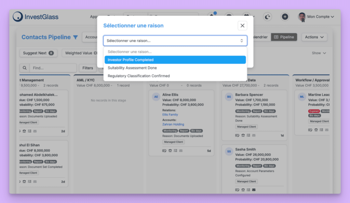Click note icon on Sasha Smith card
Screen dimensions: 350x203
point(237,190)
